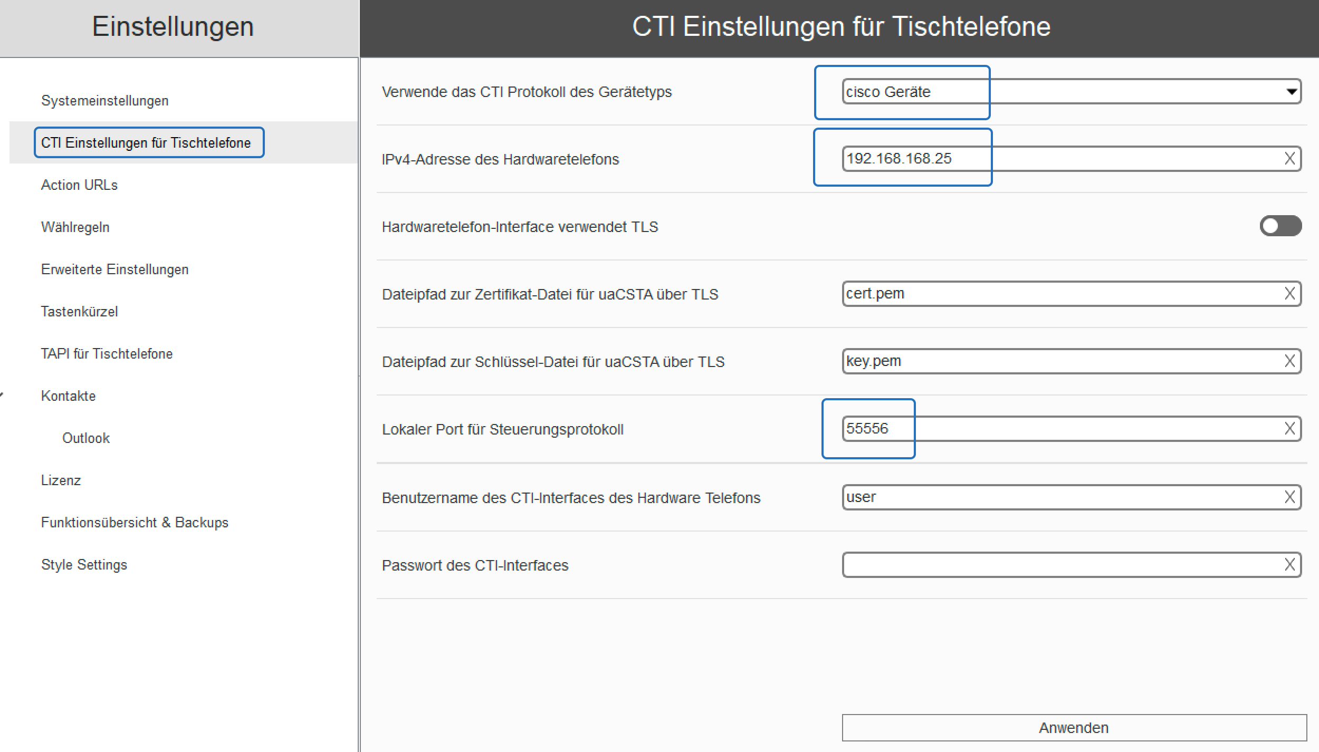The width and height of the screenshot is (1319, 752).
Task: Clear the key.pem key file path
Action: coord(1289,361)
